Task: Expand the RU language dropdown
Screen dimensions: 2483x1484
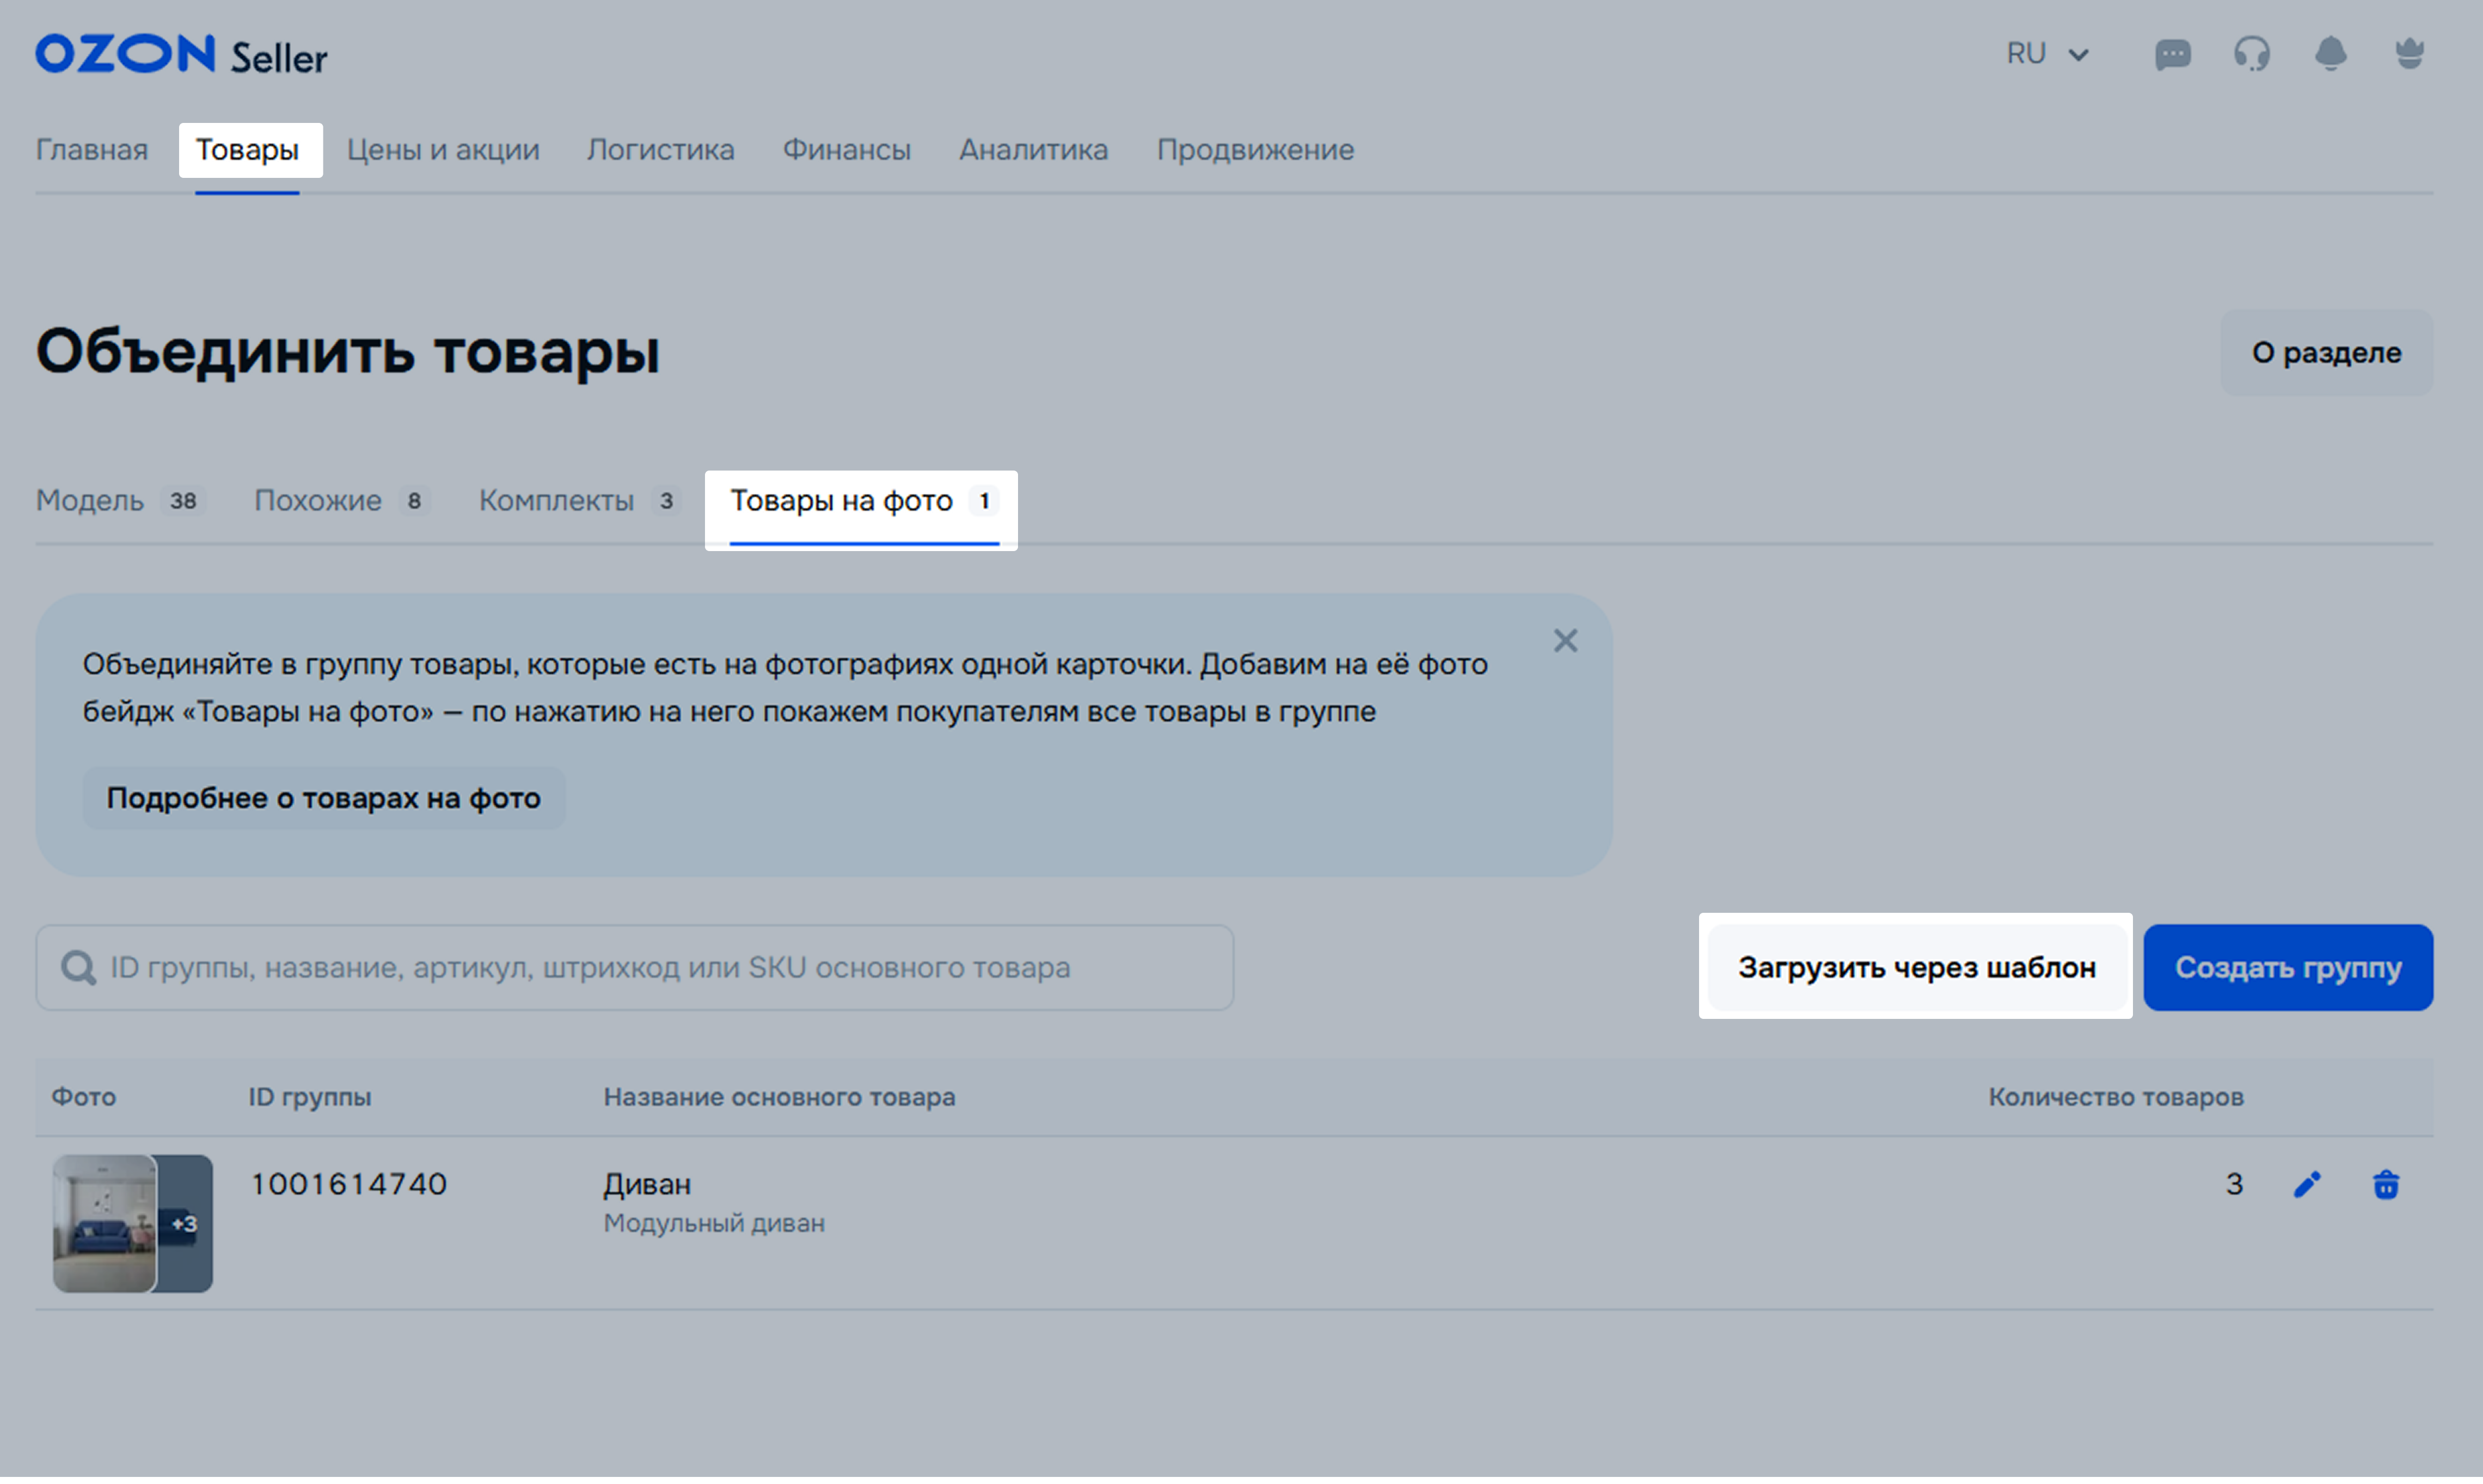Action: 2046,54
